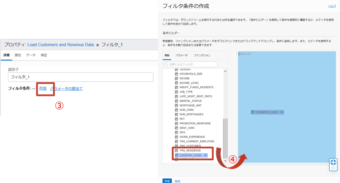The width and height of the screenshot is (340, 183).
Task: Select PET attribute in the list
Action: coord(182,119)
